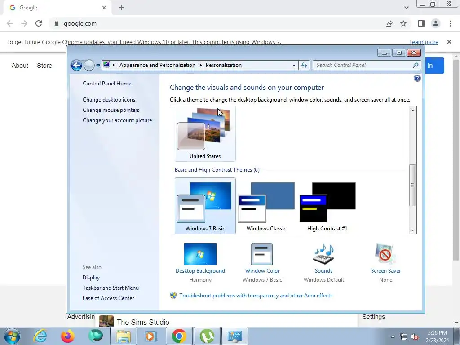The image size is (460, 345).
Task: Open Control Panel help question mark icon
Action: [x=417, y=78]
